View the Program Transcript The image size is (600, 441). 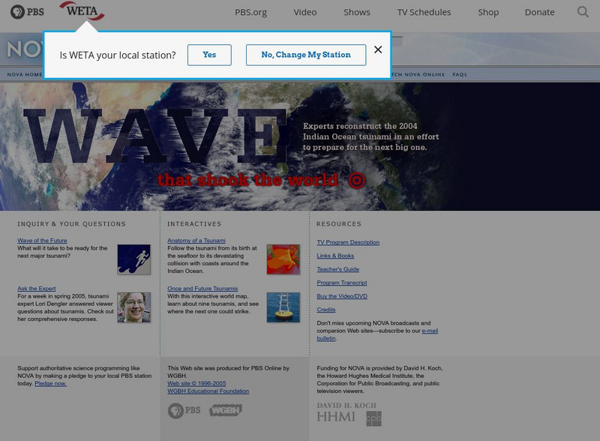(x=342, y=283)
